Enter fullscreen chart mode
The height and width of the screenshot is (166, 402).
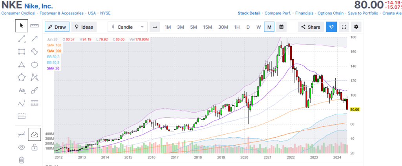click(344, 27)
